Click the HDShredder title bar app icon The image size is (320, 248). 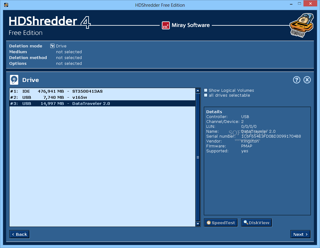[6, 5]
